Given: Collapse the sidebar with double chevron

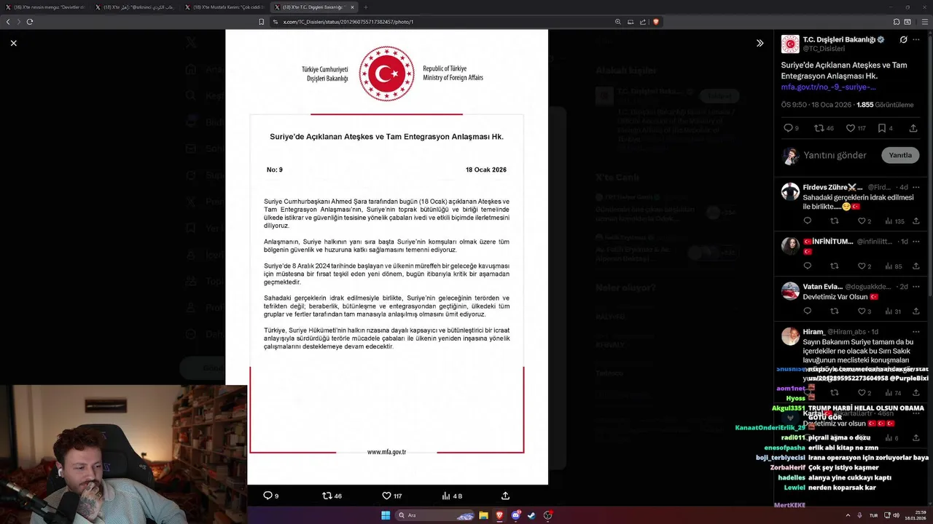Looking at the screenshot, I should tap(760, 43).
